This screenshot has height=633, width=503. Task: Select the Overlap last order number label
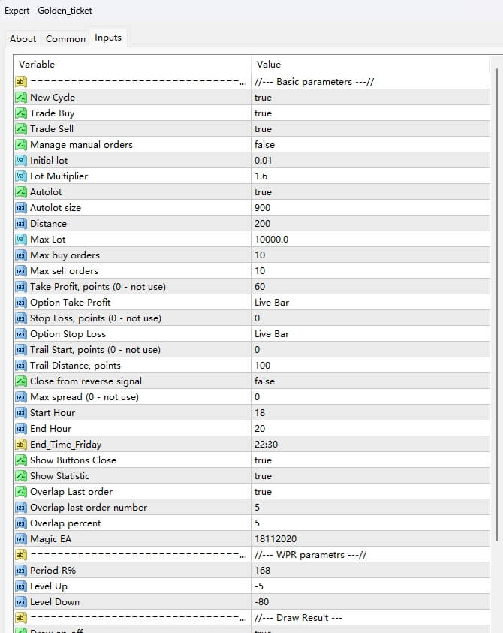coord(89,508)
